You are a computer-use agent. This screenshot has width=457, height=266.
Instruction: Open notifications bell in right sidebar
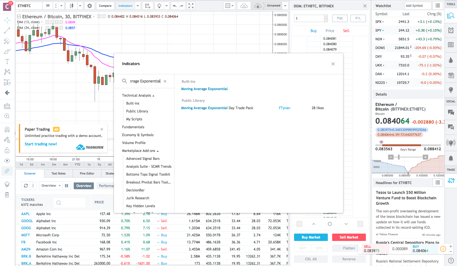(451, 158)
